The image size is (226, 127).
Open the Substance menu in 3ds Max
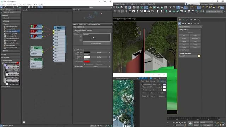[134, 4]
